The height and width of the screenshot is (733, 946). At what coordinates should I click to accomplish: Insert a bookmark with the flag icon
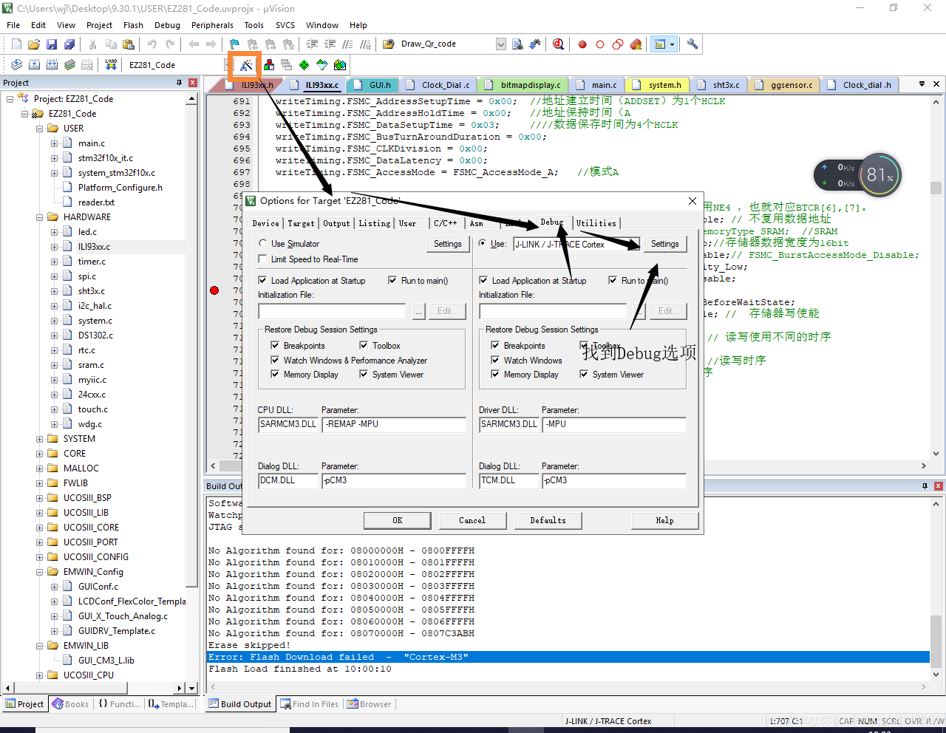[234, 44]
